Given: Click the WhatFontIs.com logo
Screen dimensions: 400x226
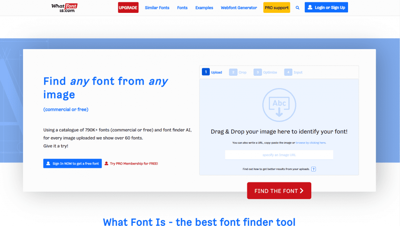Looking at the screenshot, I should [64, 8].
